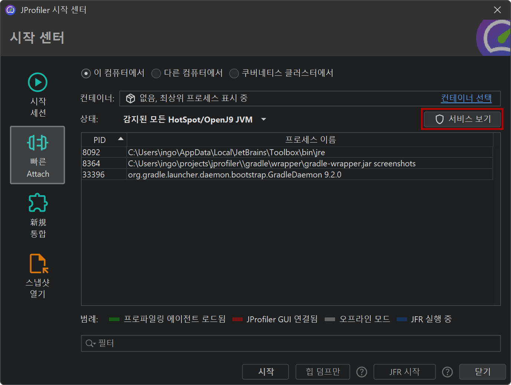Select the 다른 컴퓨터에서 radio button
Image resolution: width=511 pixels, height=385 pixels.
[156, 74]
